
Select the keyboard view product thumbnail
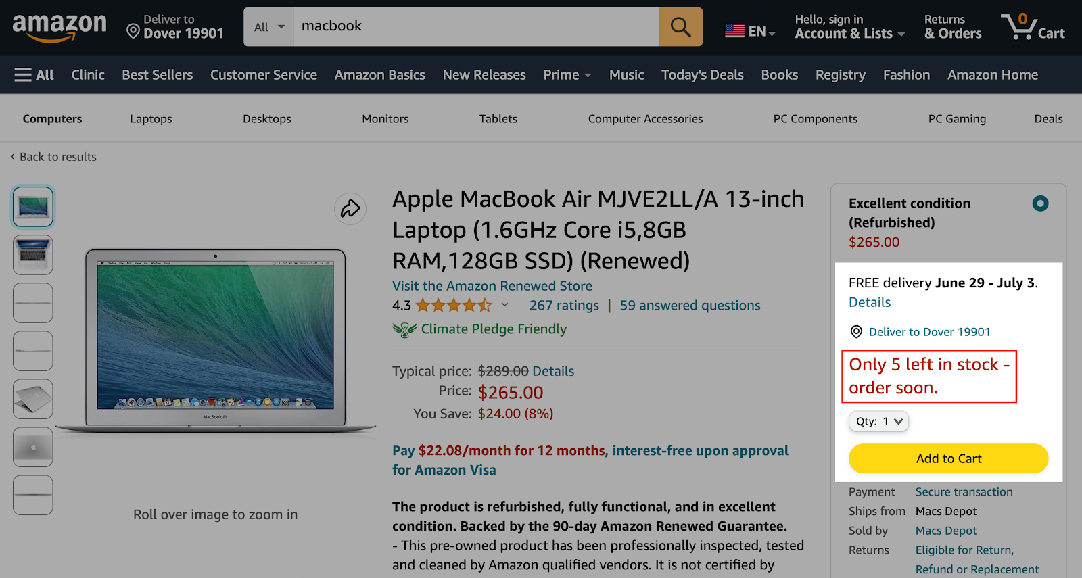click(32, 255)
